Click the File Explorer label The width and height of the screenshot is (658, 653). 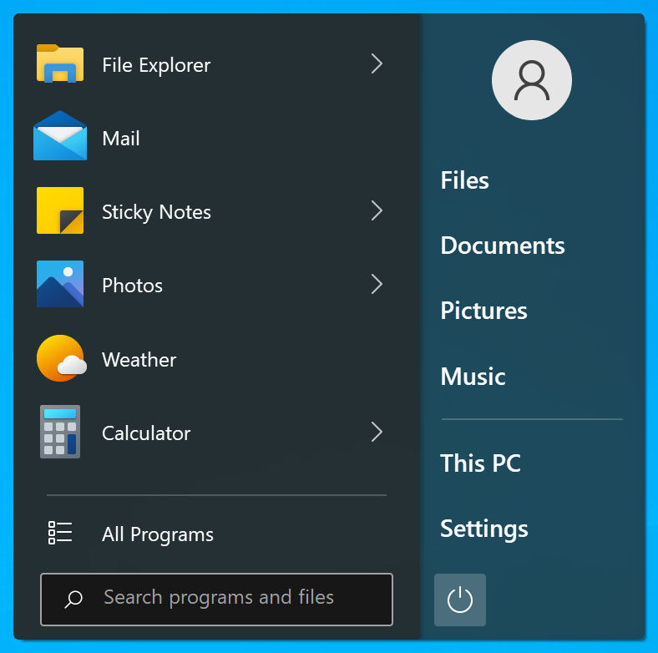(156, 65)
